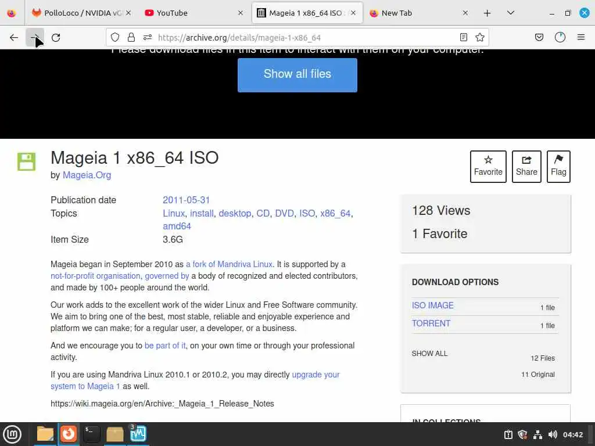The width and height of the screenshot is (595, 446).
Task: Bookmark this page with the star icon
Action: [479, 37]
